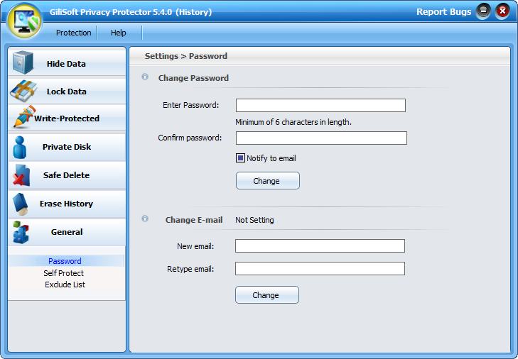The image size is (518, 359).
Task: Select Self Protect in the General submenu
Action: click(x=64, y=273)
